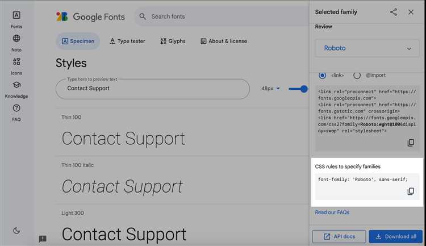
Task: Click the Light 300 Contact Support preview
Action: click(x=124, y=234)
